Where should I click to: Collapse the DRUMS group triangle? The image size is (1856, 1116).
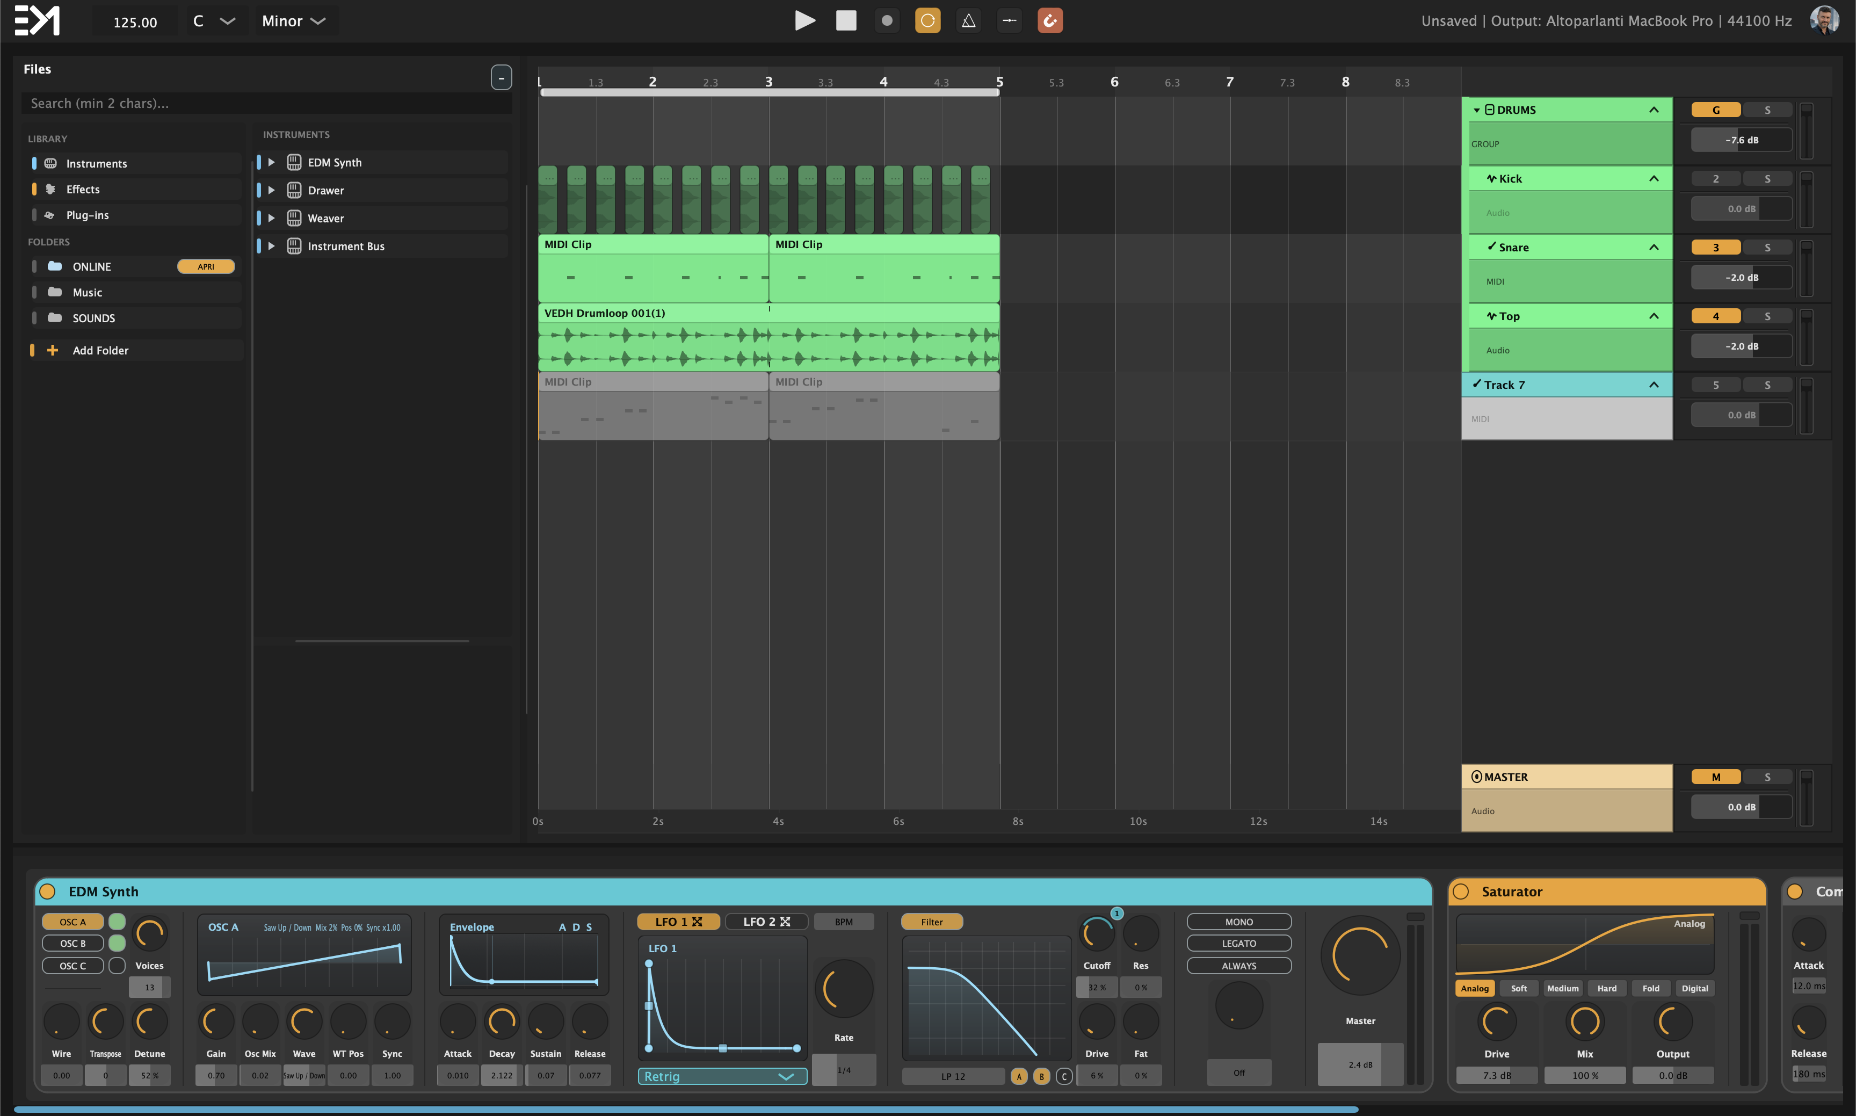(1476, 110)
